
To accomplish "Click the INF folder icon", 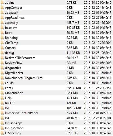I will pyautogui.click(x=2, y=118).
